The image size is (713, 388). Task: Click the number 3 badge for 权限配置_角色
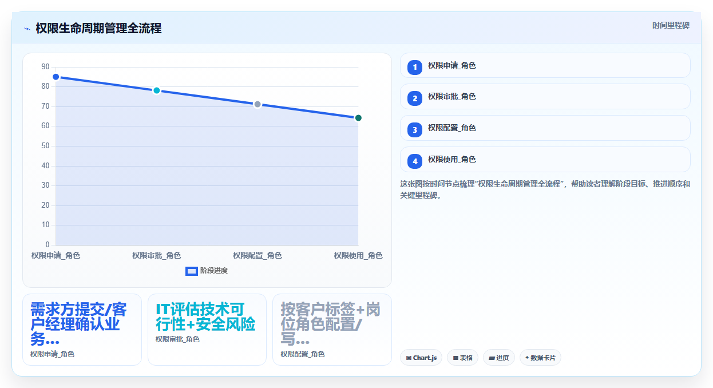415,130
